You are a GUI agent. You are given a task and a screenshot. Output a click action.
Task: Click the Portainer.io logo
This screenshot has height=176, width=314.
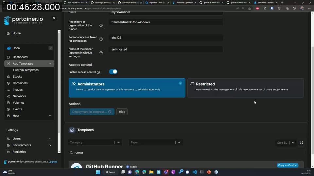[24, 20]
